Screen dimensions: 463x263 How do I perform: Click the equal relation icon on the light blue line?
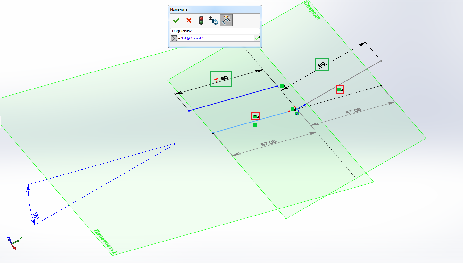pyautogui.click(x=255, y=116)
